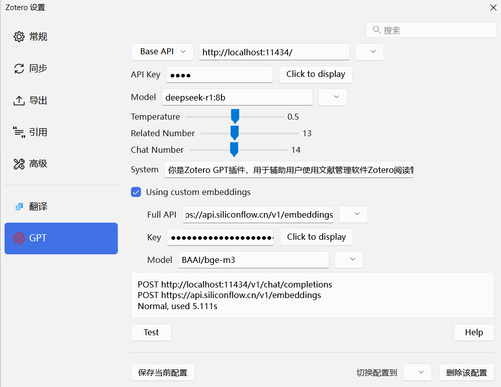The width and height of the screenshot is (501, 387).
Task: Click to display the embeddings Key
Action: tap(316, 237)
